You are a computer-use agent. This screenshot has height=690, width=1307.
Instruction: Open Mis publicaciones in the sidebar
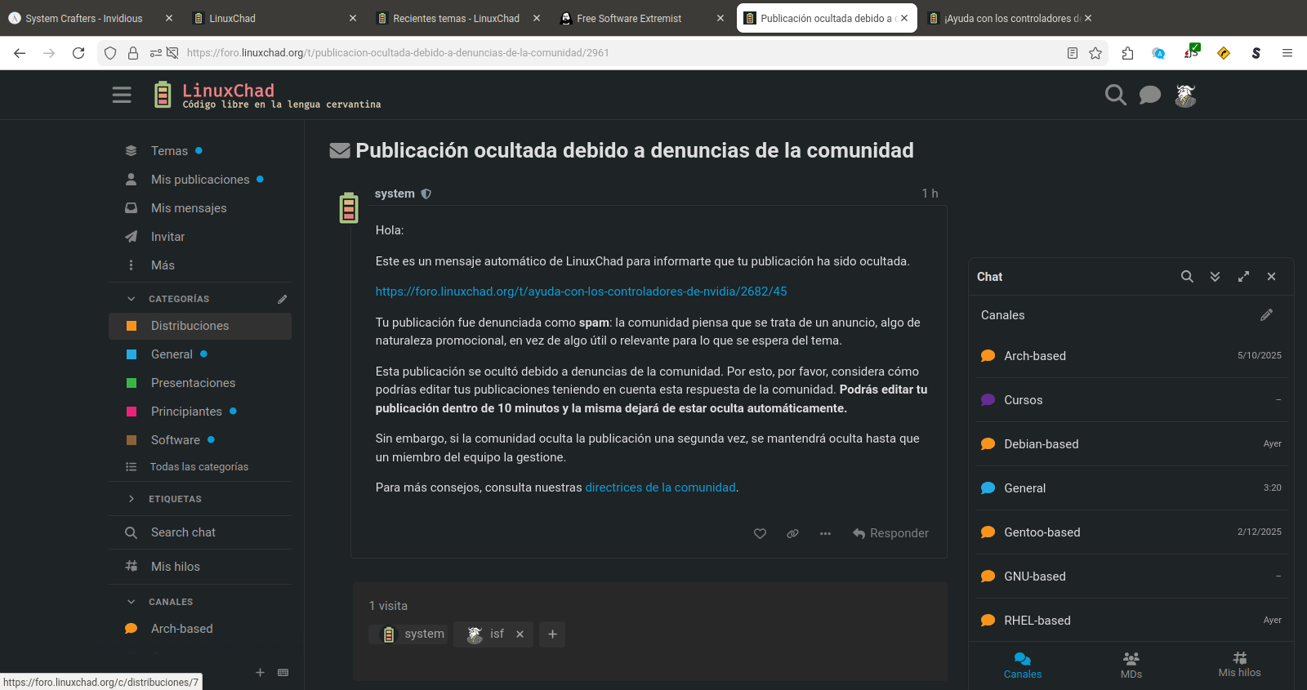point(200,180)
